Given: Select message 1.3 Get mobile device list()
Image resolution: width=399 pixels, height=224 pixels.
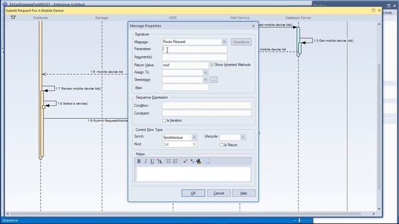Looking at the screenshot, I should 334,40.
